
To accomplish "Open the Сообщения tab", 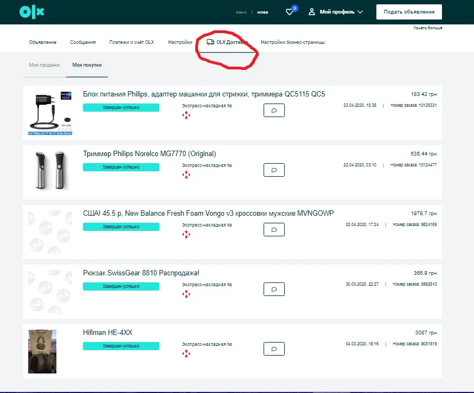I will (x=83, y=42).
